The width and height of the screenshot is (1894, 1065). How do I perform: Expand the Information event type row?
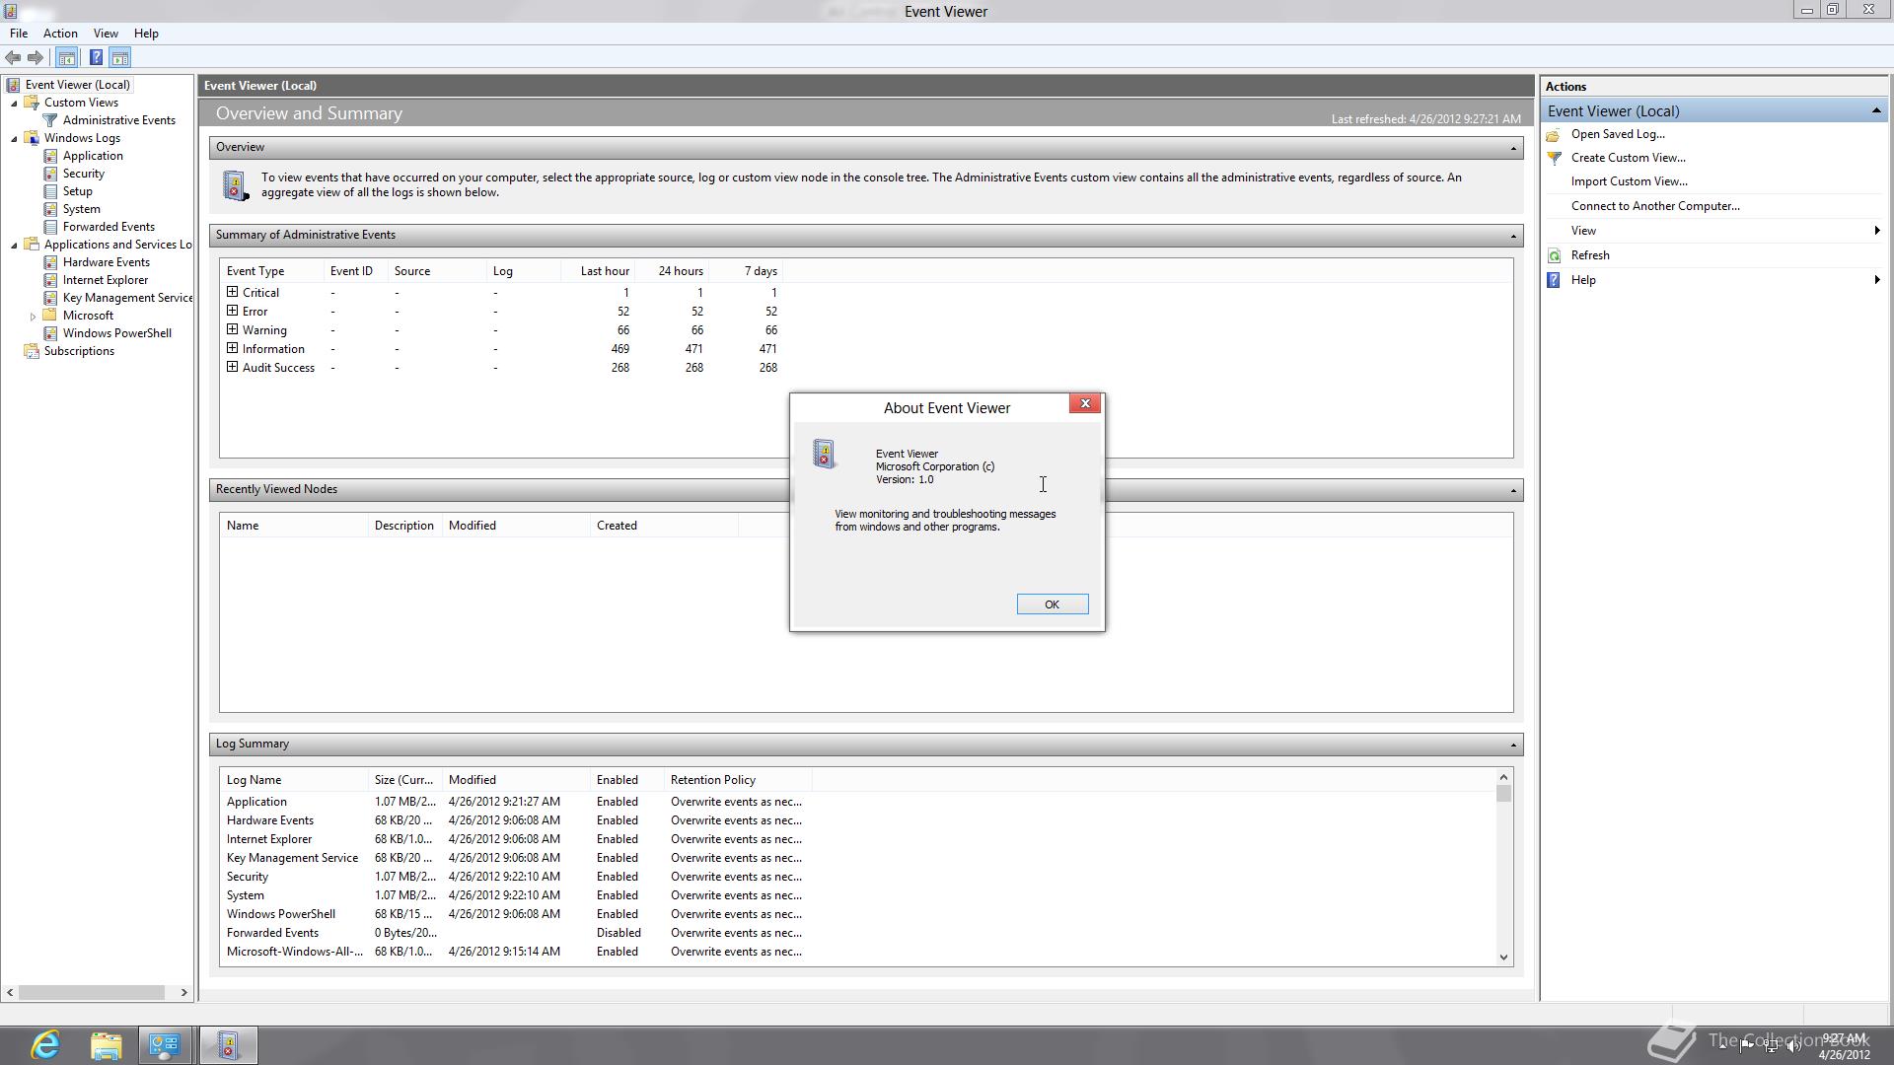(x=232, y=348)
